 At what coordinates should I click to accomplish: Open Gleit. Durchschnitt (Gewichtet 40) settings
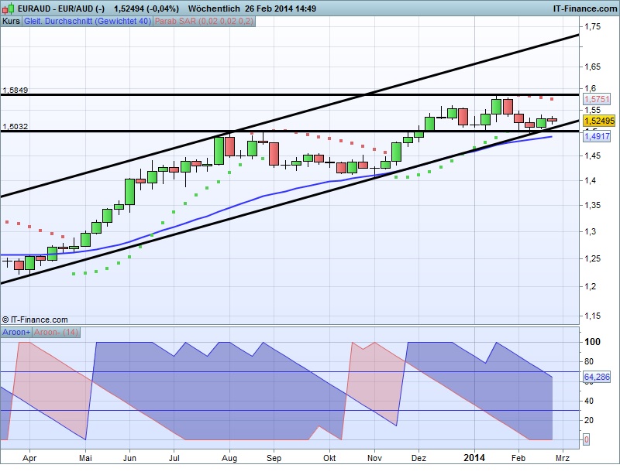[88, 22]
